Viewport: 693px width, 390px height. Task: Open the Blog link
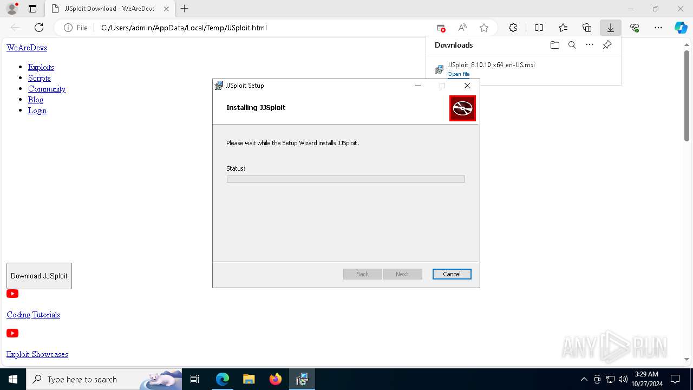coord(36,100)
